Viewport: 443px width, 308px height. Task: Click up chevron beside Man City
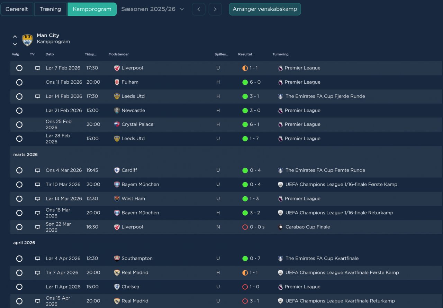pyautogui.click(x=15, y=36)
